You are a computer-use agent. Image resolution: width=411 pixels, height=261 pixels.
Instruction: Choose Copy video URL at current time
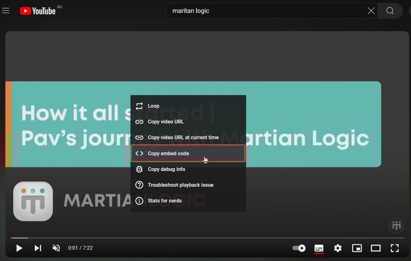tap(188, 137)
